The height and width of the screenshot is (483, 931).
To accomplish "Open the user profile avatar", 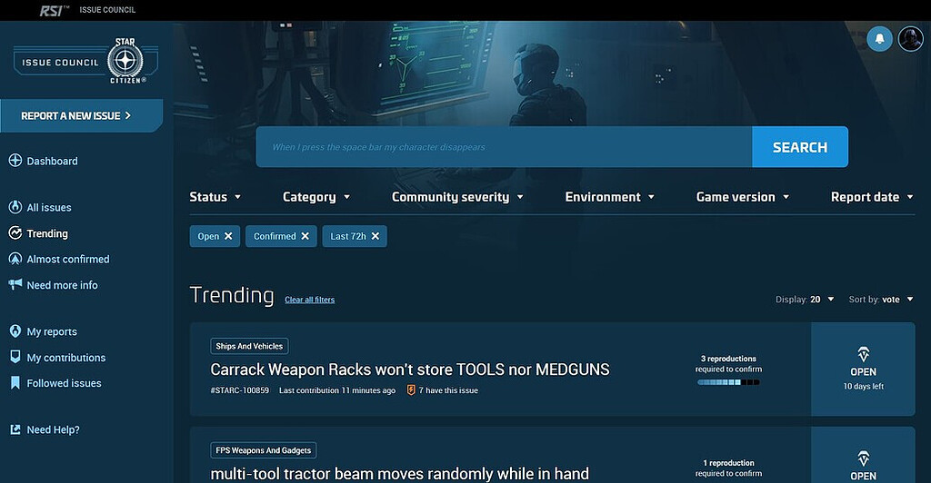I will click(x=910, y=39).
